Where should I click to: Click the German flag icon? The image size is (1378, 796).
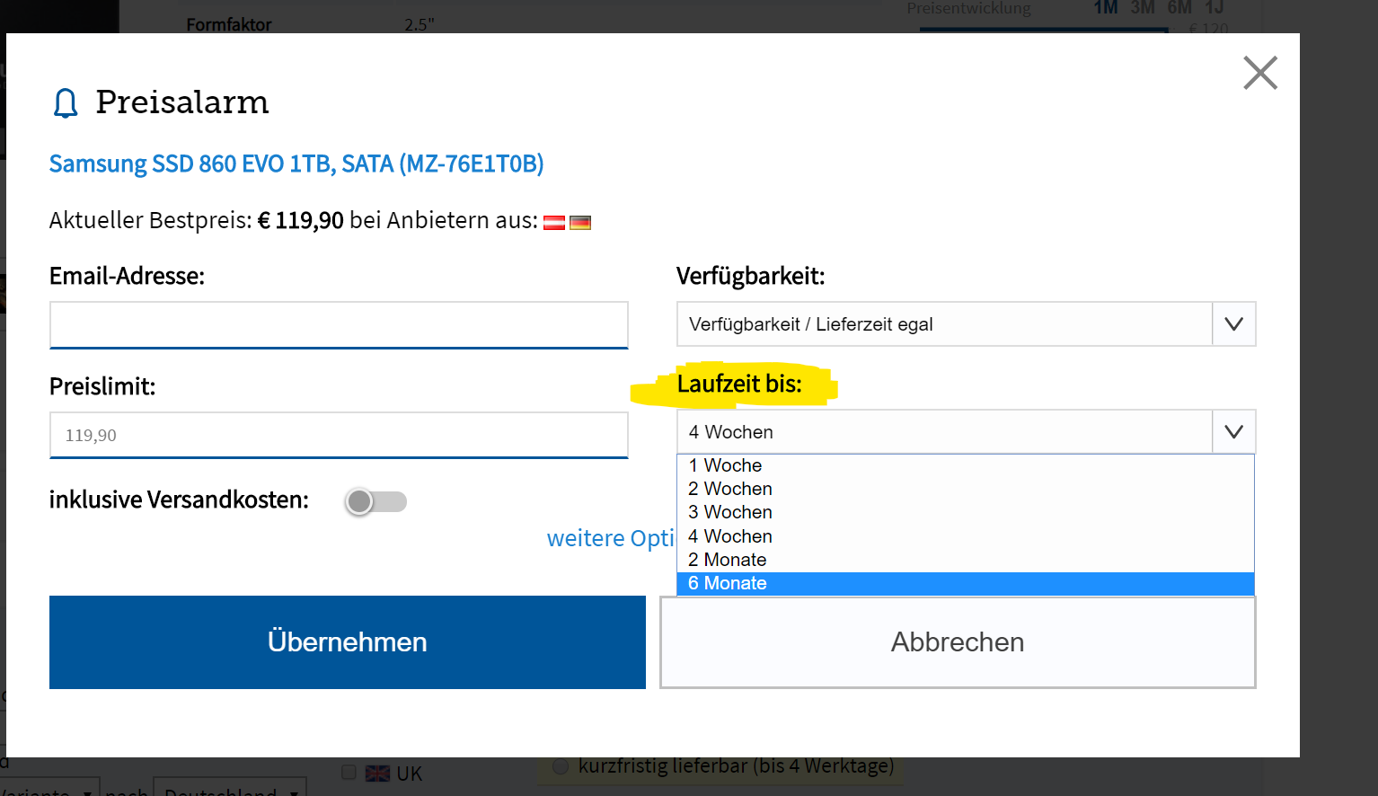click(x=580, y=223)
